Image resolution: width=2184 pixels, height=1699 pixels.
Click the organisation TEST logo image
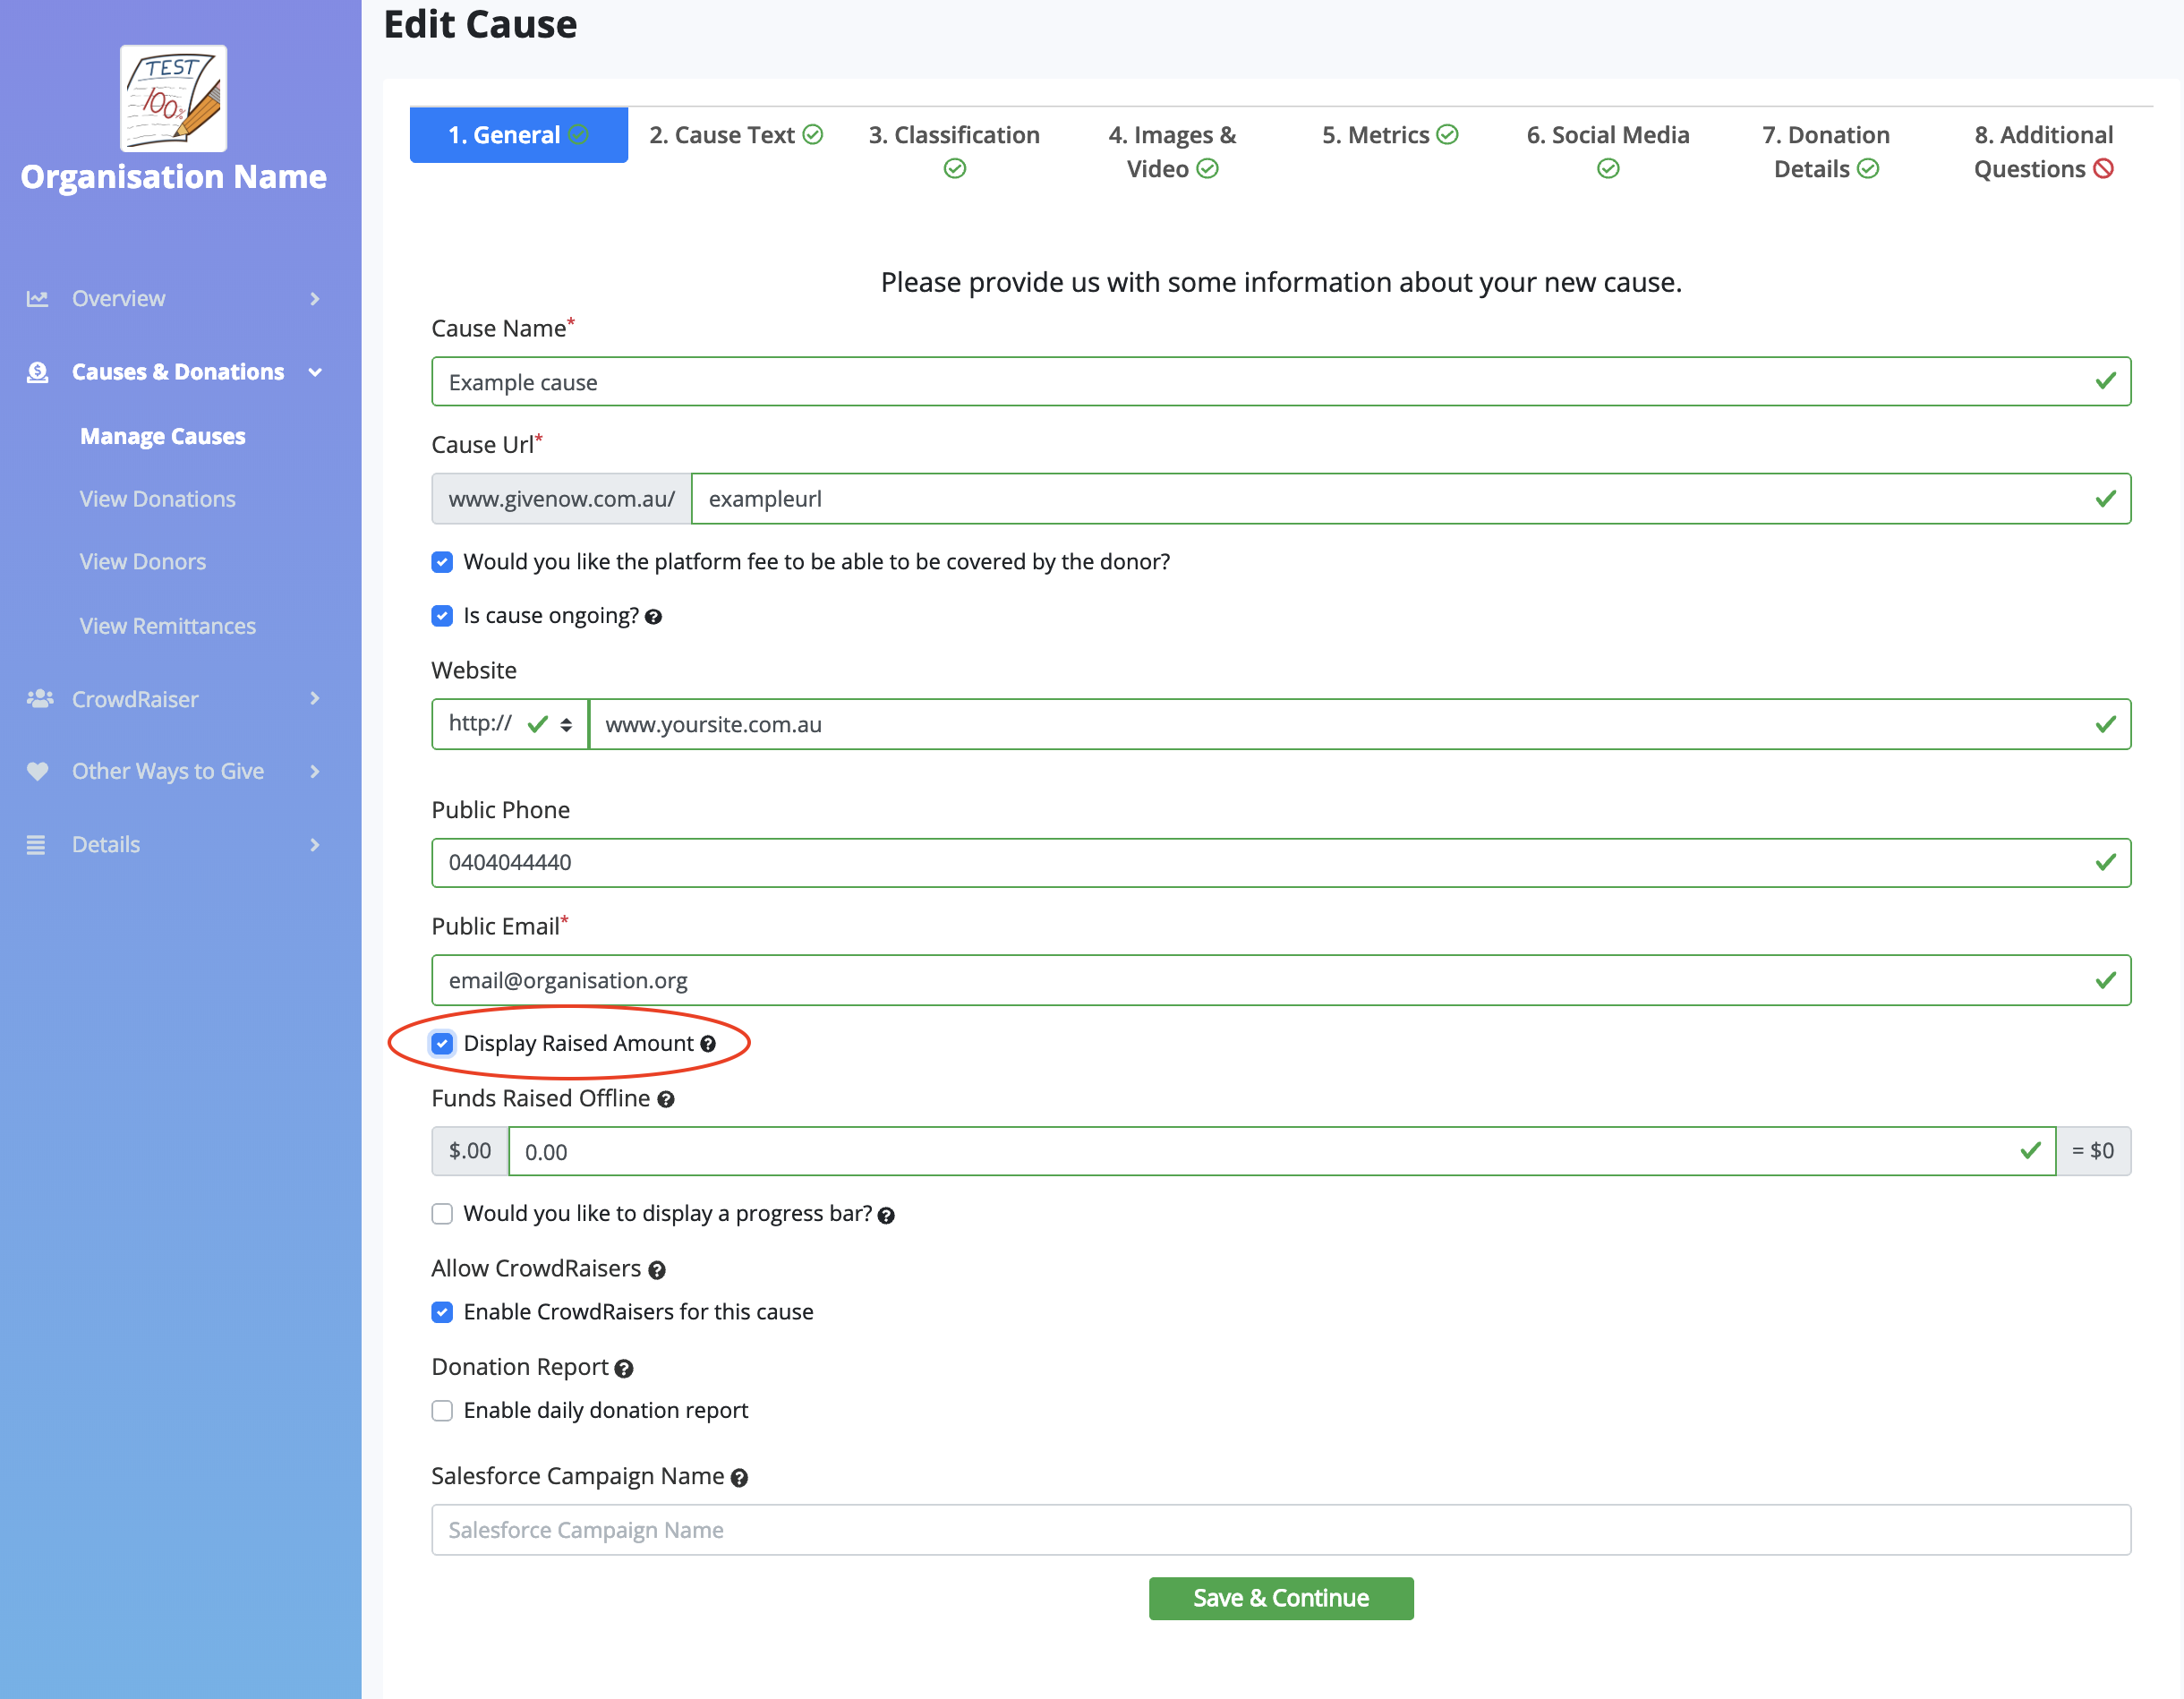(x=173, y=98)
